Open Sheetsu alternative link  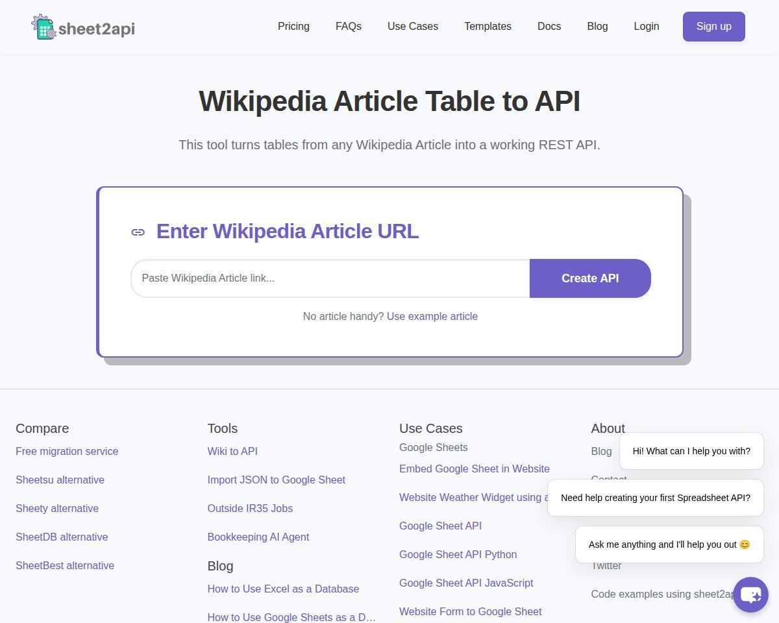pyautogui.click(x=60, y=480)
